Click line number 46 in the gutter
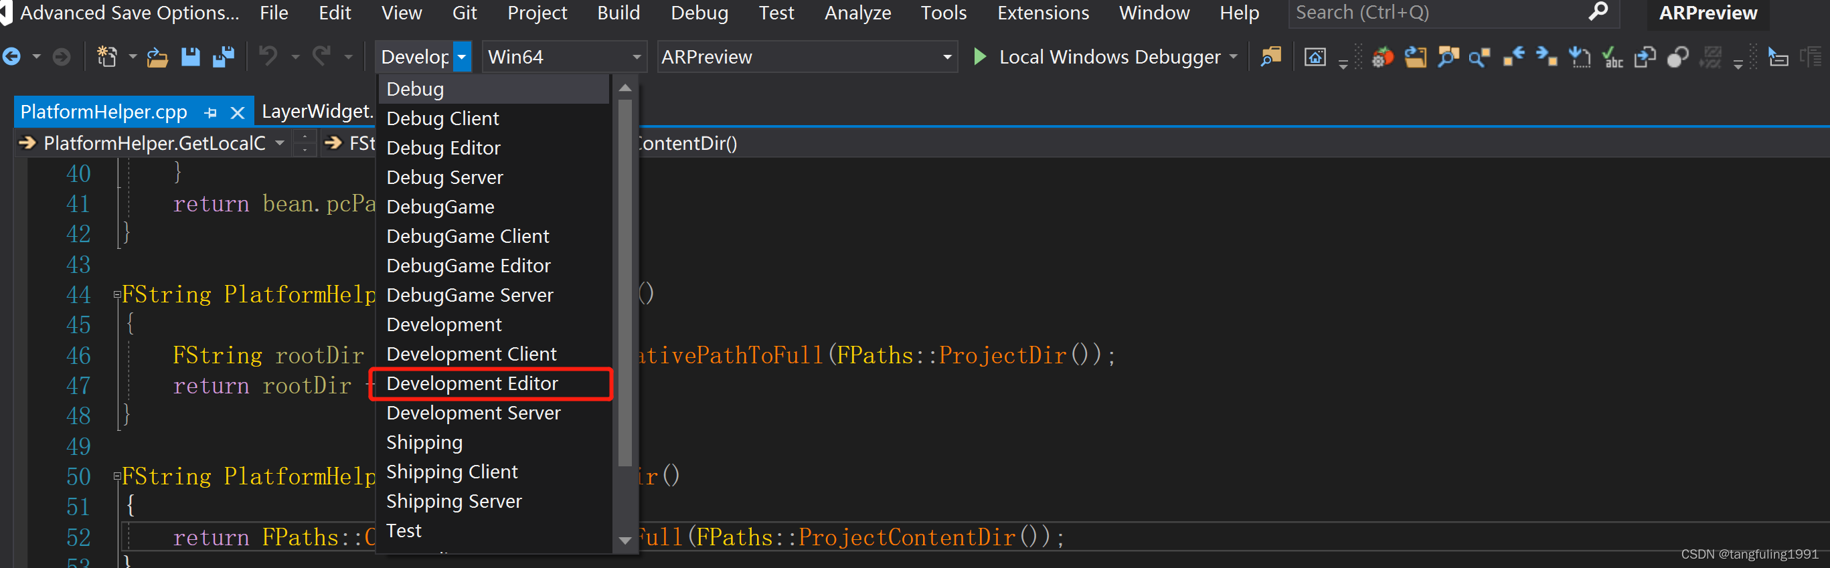The height and width of the screenshot is (568, 1830). tap(78, 355)
